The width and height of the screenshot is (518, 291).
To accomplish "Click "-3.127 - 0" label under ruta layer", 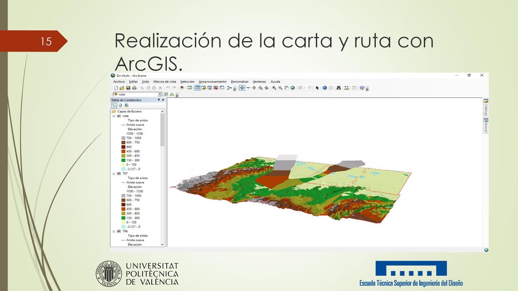I will tap(133, 169).
